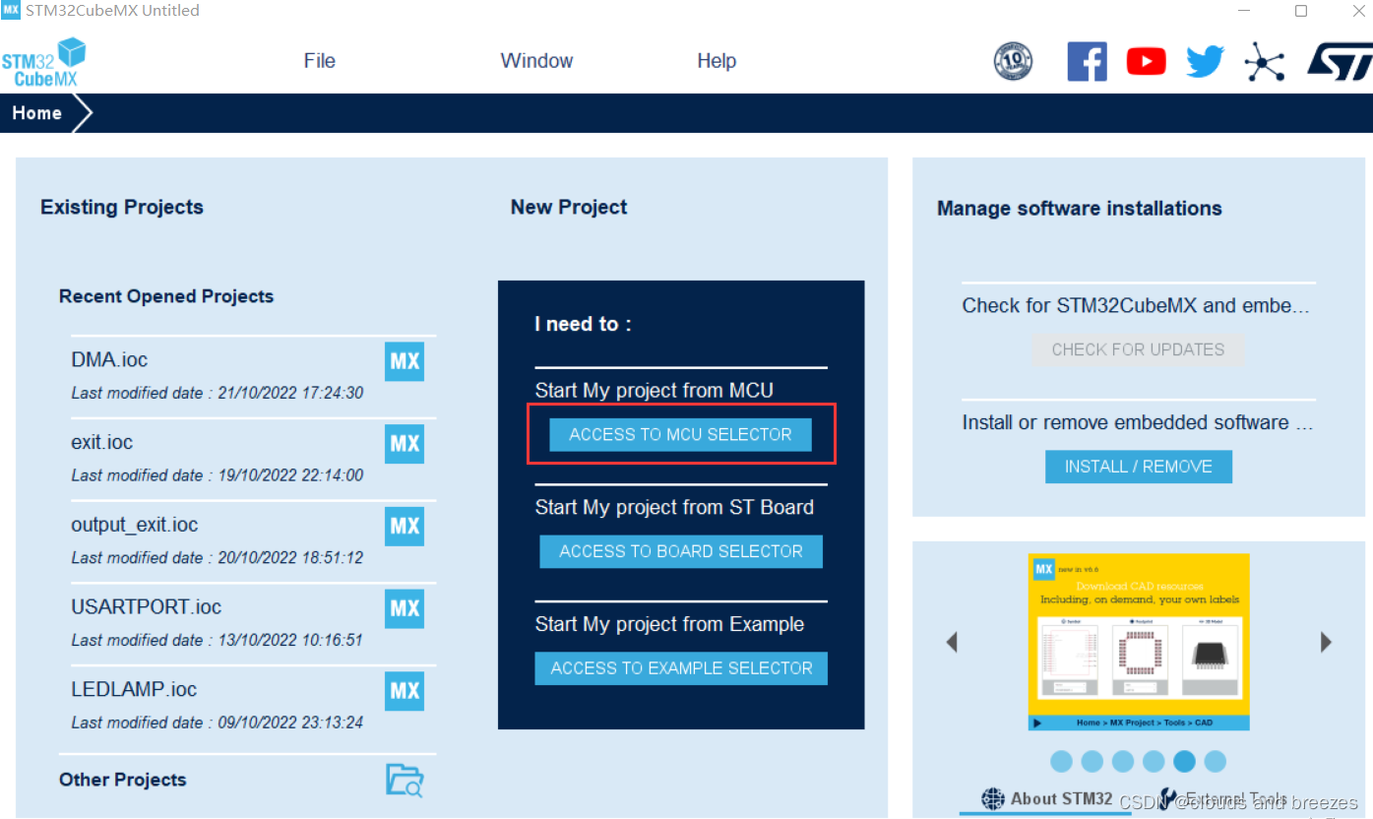Open recent project USARTPORT.ioc
The width and height of the screenshot is (1373, 819).
(x=147, y=607)
